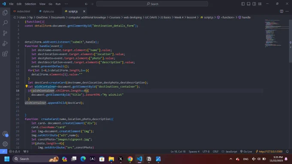
Task: Show hidden system tray icons
Action: point(231,159)
